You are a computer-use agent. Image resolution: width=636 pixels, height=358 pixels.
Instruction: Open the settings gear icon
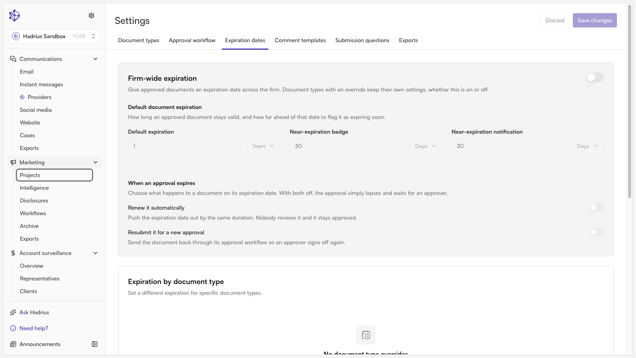[x=91, y=16]
